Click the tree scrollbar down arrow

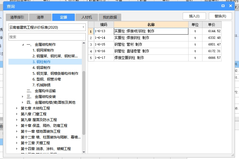pyautogui.click(x=84, y=152)
